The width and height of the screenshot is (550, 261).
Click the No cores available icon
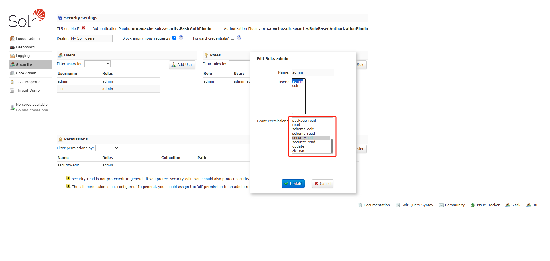12,107
